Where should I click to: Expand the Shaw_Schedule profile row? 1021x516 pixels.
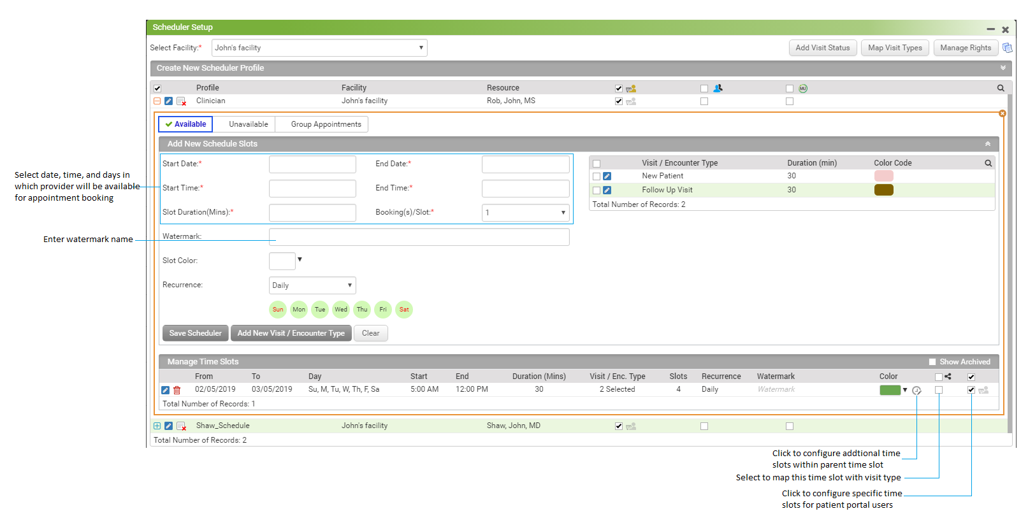[x=157, y=426]
